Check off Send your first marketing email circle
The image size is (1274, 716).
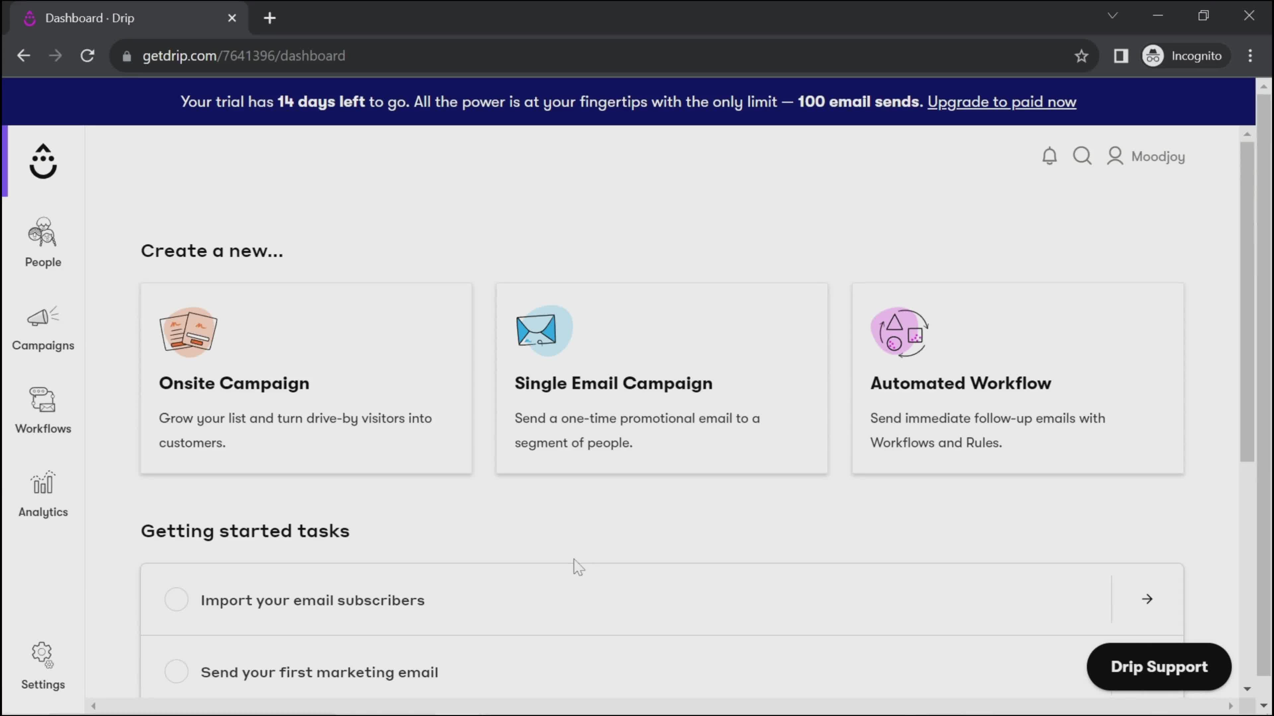click(176, 672)
